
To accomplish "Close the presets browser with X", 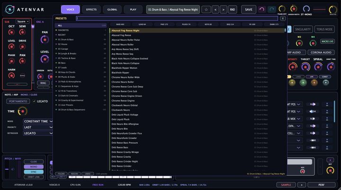I will point(283,18).
